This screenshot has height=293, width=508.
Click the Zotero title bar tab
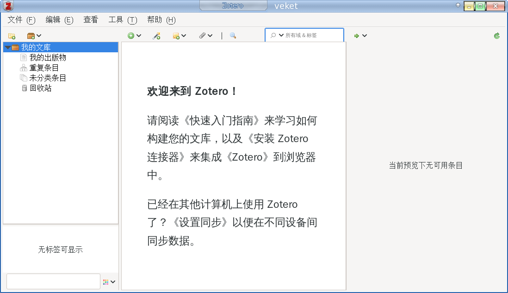coord(233,6)
